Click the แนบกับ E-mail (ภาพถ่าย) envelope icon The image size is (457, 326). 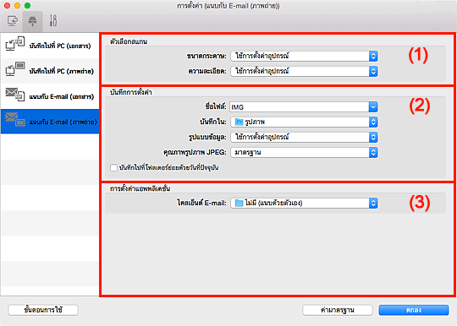click(15, 120)
